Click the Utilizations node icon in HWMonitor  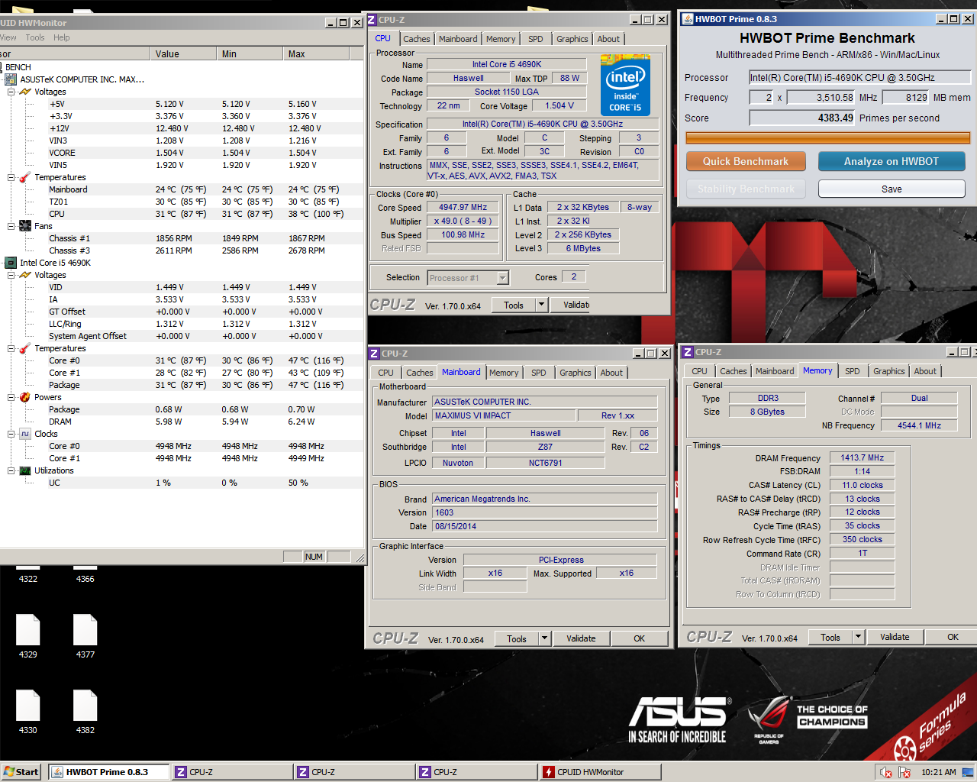pyautogui.click(x=25, y=470)
